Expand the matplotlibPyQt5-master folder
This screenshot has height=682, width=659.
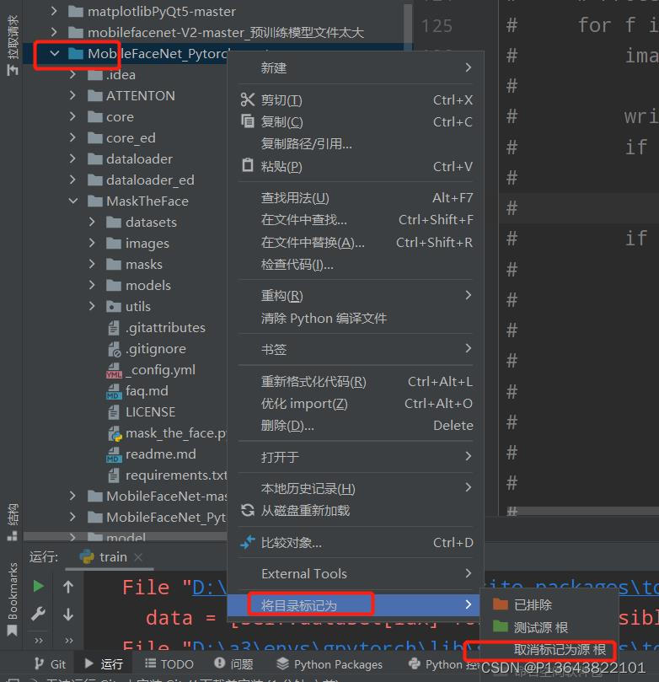pos(53,11)
